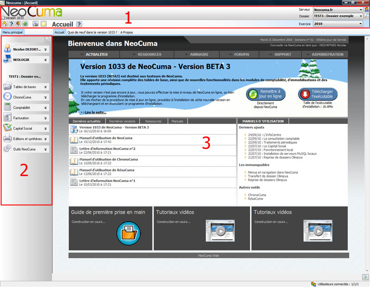The height and width of the screenshot is (287, 370).
Task: Open the A Propos tab
Action: pyautogui.click(x=126, y=32)
